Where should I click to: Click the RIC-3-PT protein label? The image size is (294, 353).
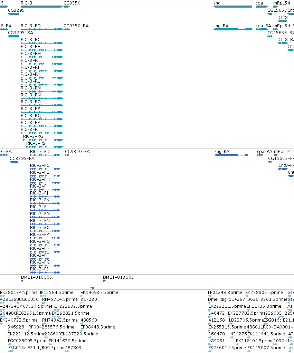click(40, 255)
